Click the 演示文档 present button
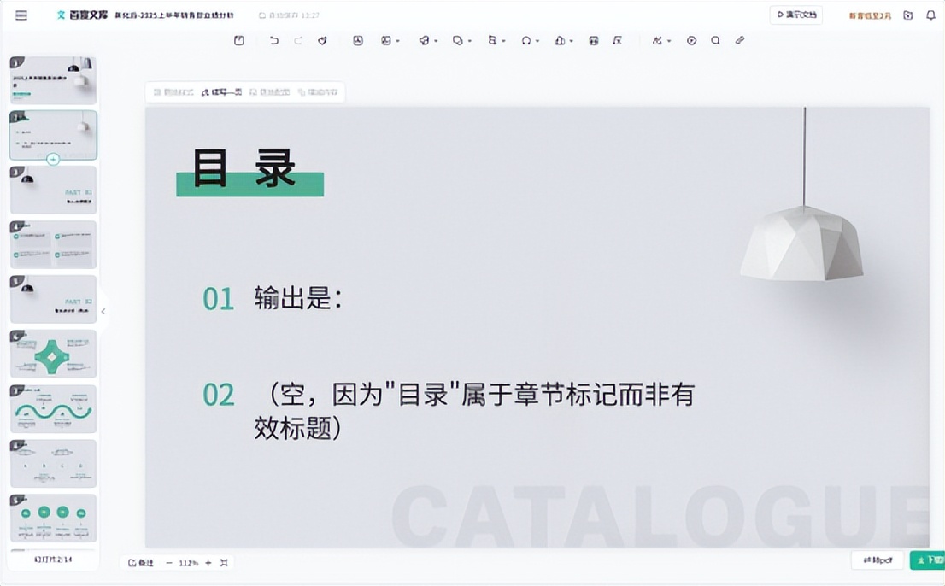The height and width of the screenshot is (586, 945). [795, 15]
